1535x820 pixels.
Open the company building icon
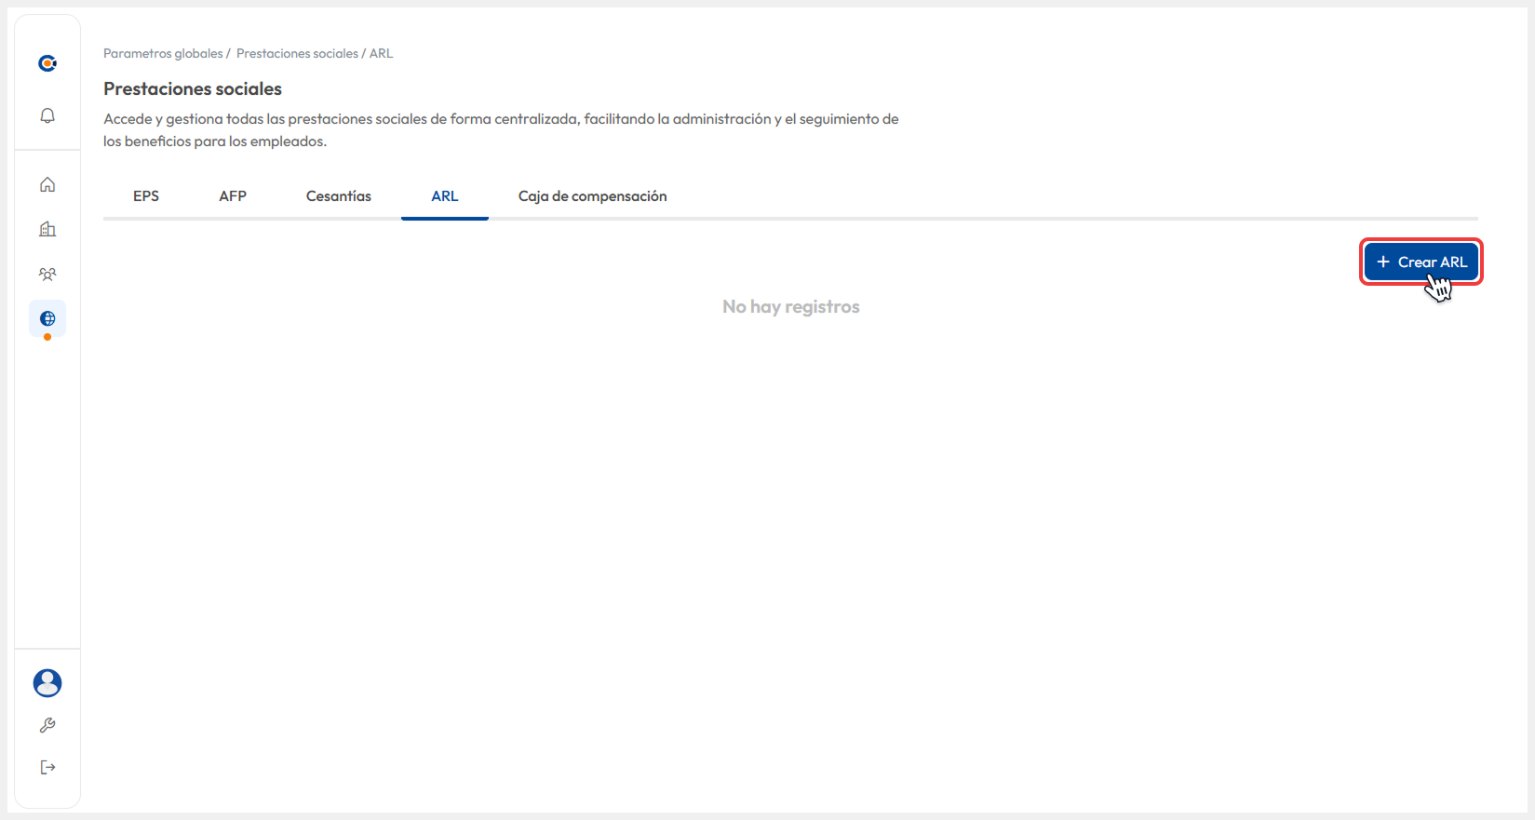tap(47, 229)
